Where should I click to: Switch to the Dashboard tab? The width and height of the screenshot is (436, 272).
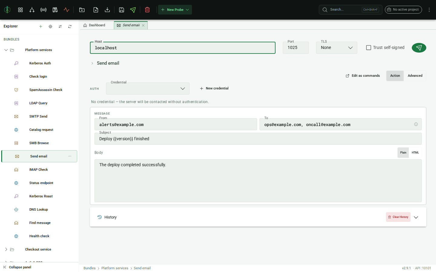point(94,25)
